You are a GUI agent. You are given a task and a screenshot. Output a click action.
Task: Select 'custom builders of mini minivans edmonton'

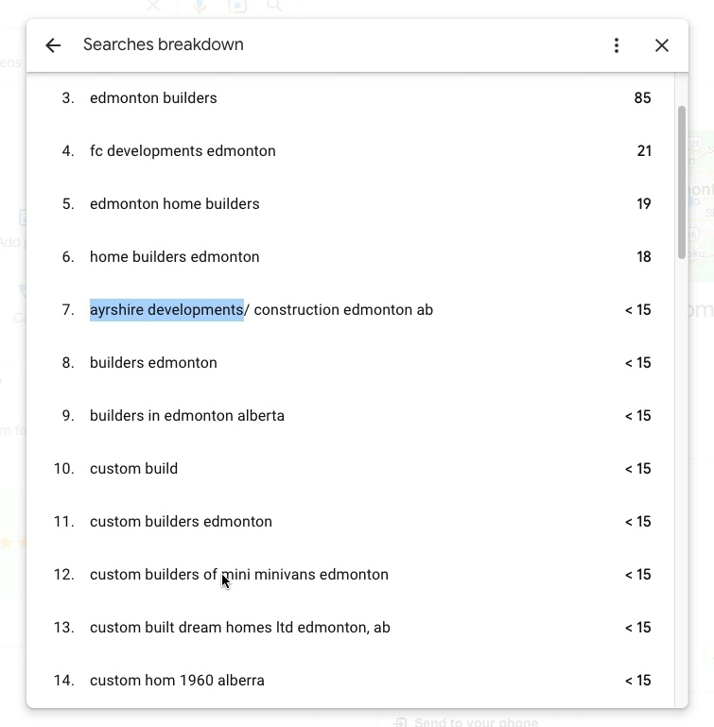click(x=238, y=575)
